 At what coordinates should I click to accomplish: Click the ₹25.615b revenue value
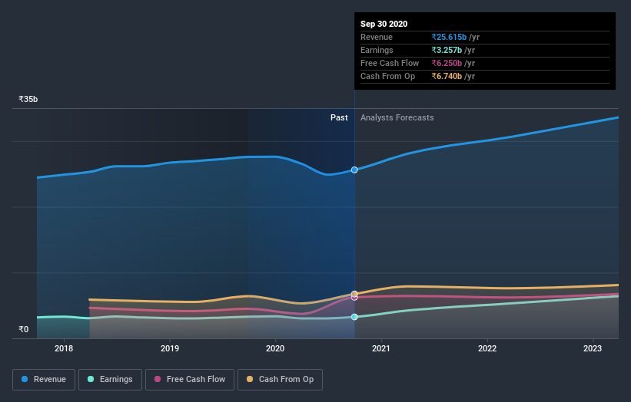tap(449, 38)
